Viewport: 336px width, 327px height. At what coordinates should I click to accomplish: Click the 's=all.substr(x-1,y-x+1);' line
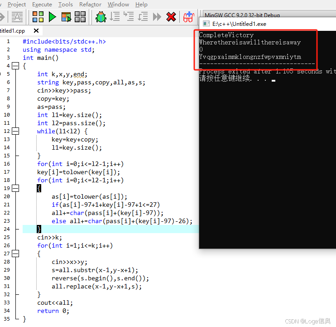[x=95, y=270]
